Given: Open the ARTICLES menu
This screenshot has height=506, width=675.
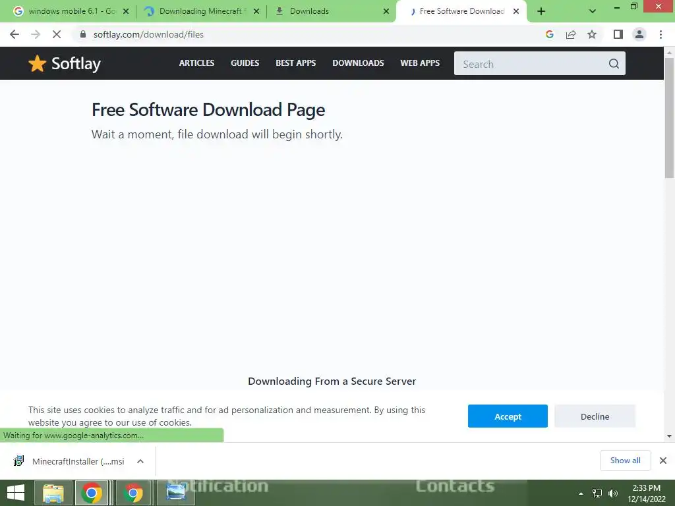Looking at the screenshot, I should (196, 63).
